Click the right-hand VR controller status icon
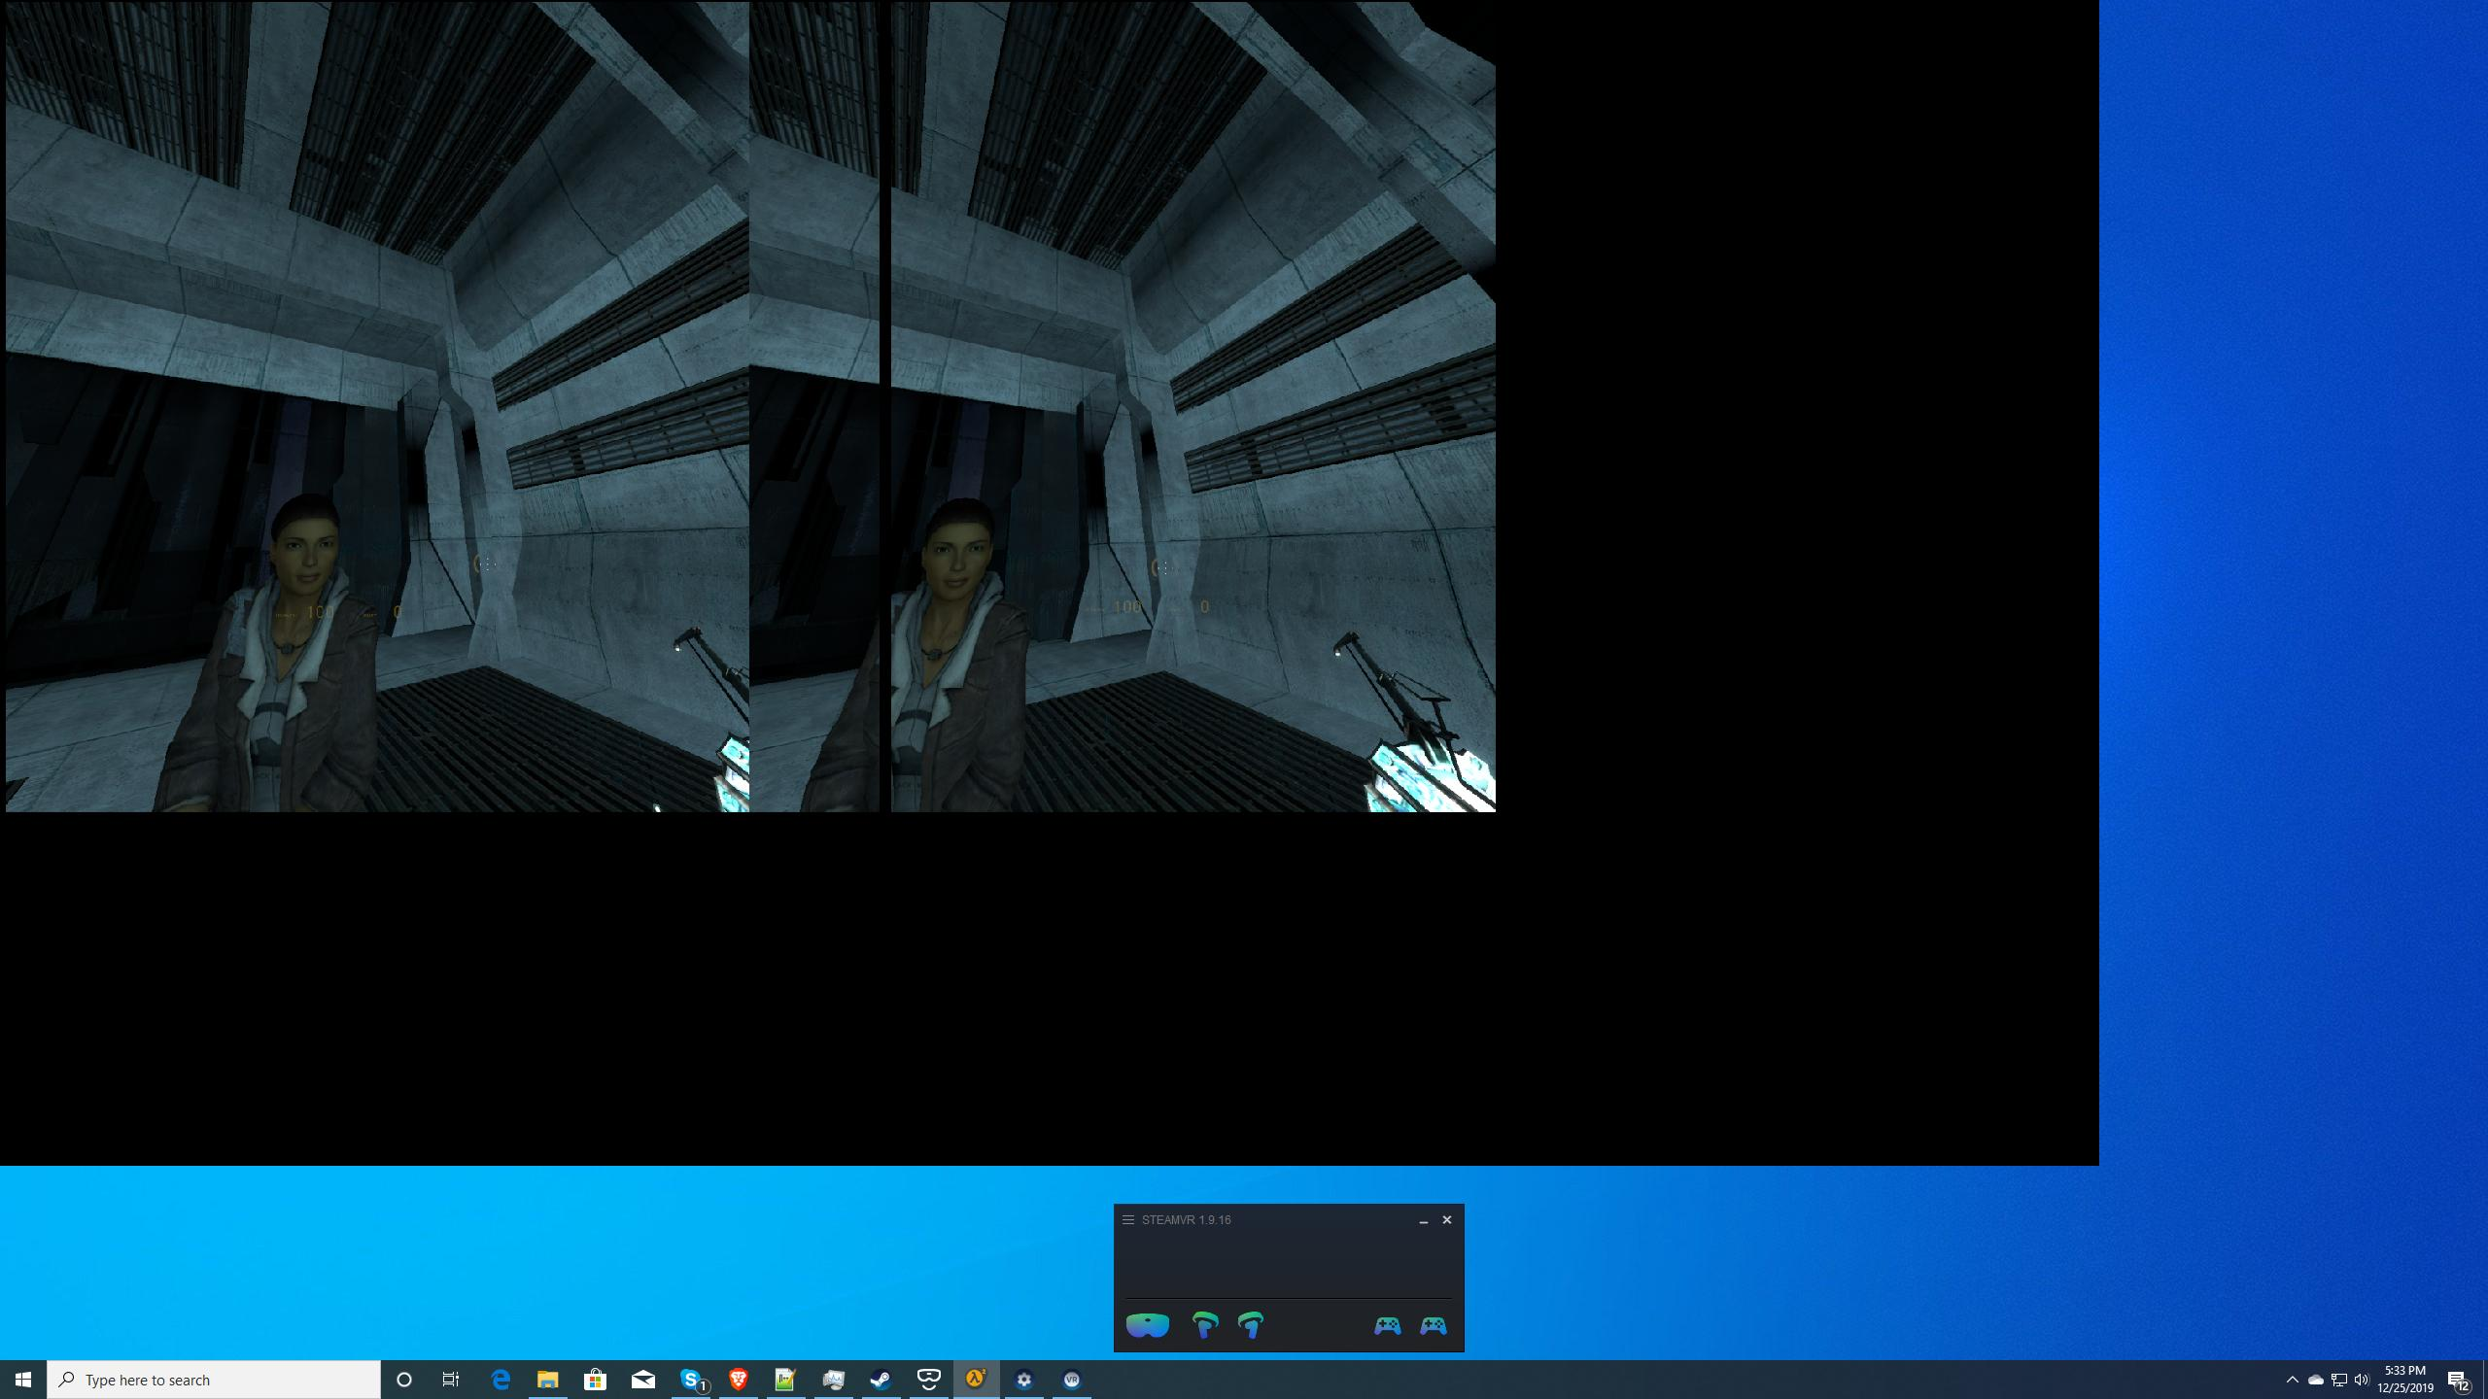 click(x=1251, y=1325)
